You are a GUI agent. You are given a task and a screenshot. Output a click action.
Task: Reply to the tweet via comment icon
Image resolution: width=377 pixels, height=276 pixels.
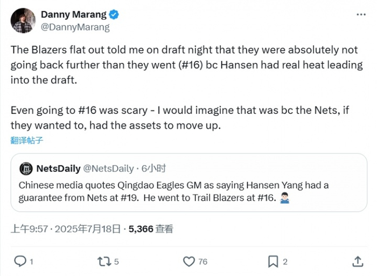(x=20, y=261)
